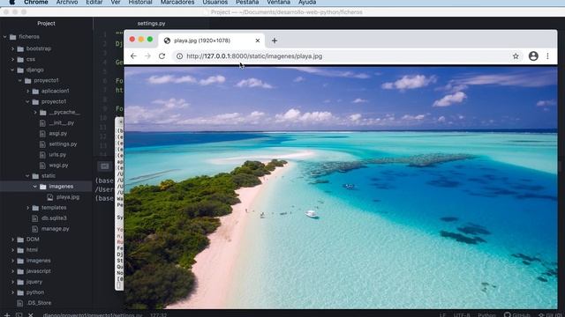Expand the templates folder
Image resolution: width=565 pixels, height=317 pixels.
pos(27,208)
